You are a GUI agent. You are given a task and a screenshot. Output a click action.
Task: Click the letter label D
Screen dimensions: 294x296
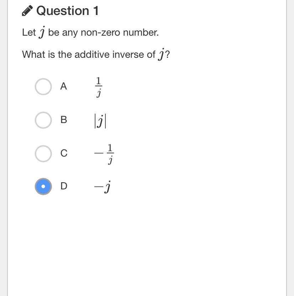coord(64,186)
